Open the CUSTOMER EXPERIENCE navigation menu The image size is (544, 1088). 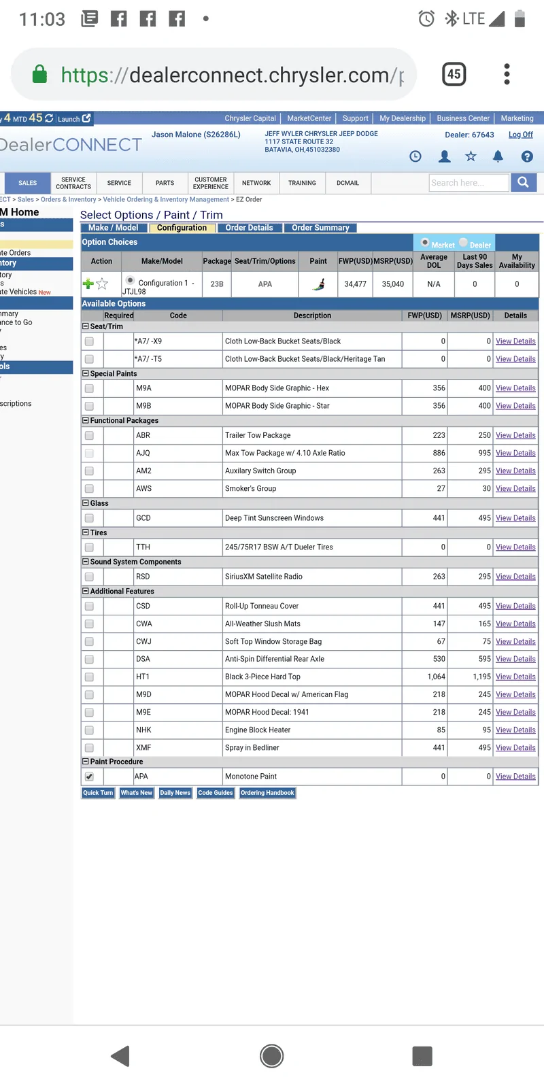point(211,183)
